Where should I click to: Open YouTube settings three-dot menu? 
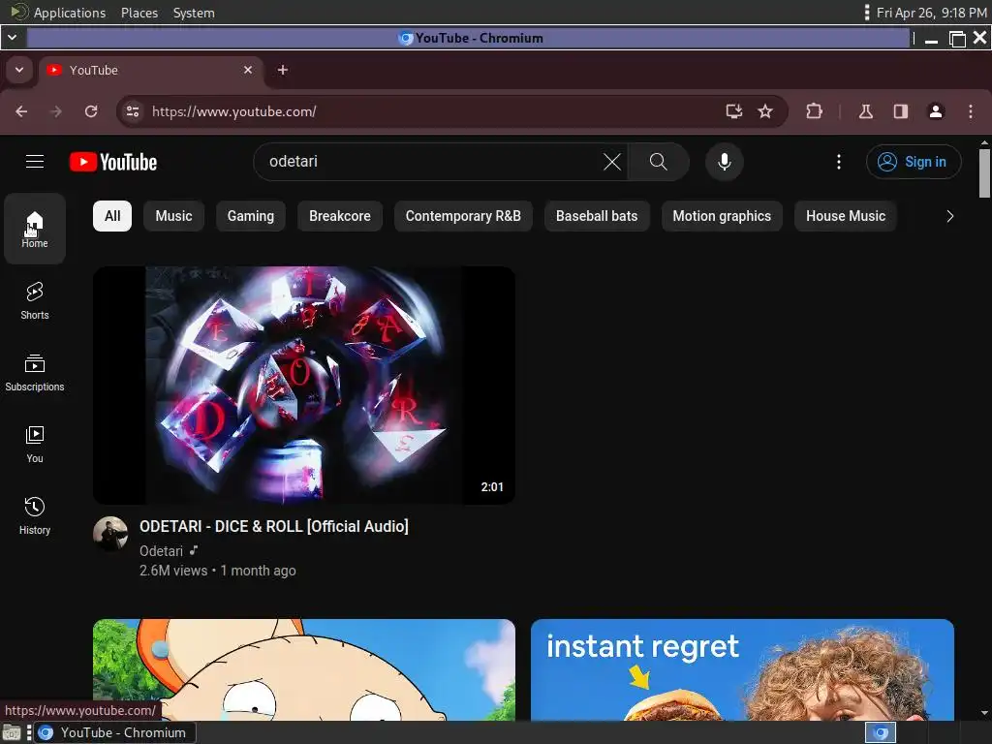coord(839,162)
